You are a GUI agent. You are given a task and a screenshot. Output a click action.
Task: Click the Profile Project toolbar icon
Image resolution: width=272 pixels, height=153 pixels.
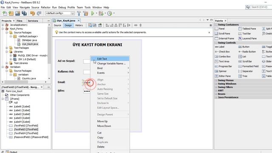(110, 13)
